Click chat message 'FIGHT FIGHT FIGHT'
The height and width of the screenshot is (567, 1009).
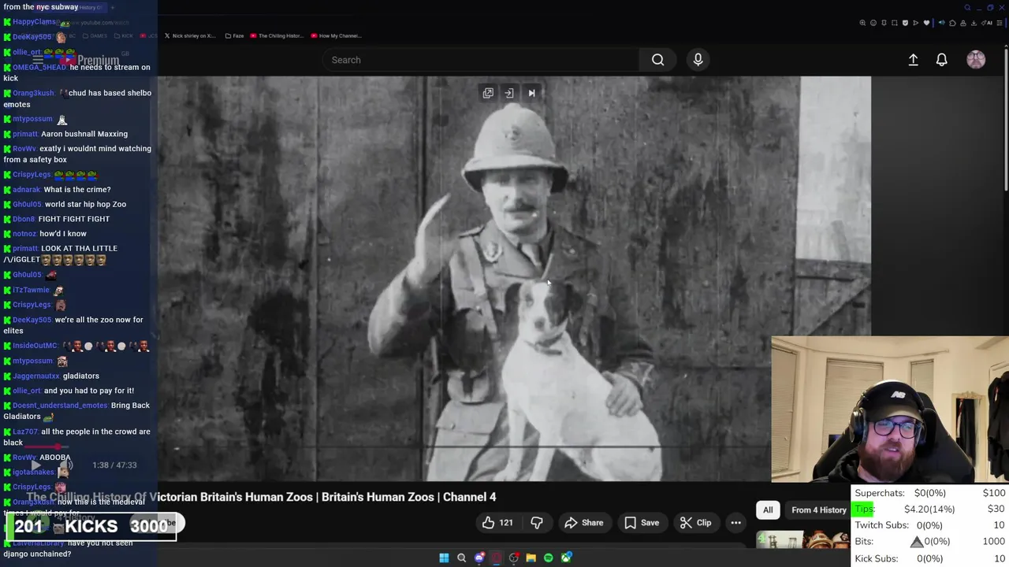coord(74,219)
